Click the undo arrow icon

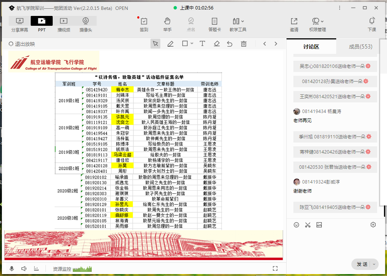coord(230,44)
